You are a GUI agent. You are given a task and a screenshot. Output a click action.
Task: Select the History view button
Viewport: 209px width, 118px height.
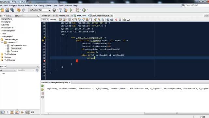click(x=53, y=19)
